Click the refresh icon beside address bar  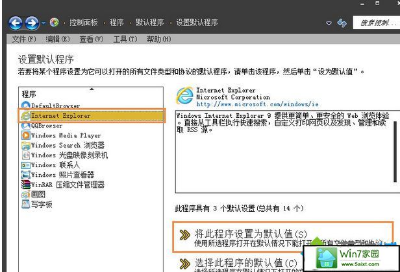pyautogui.click(x=342, y=23)
